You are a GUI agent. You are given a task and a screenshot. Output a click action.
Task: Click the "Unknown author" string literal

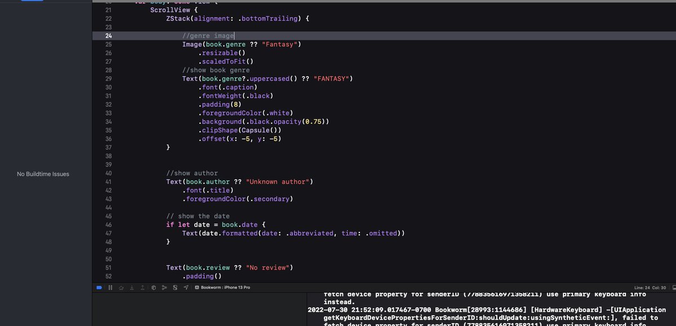point(277,182)
